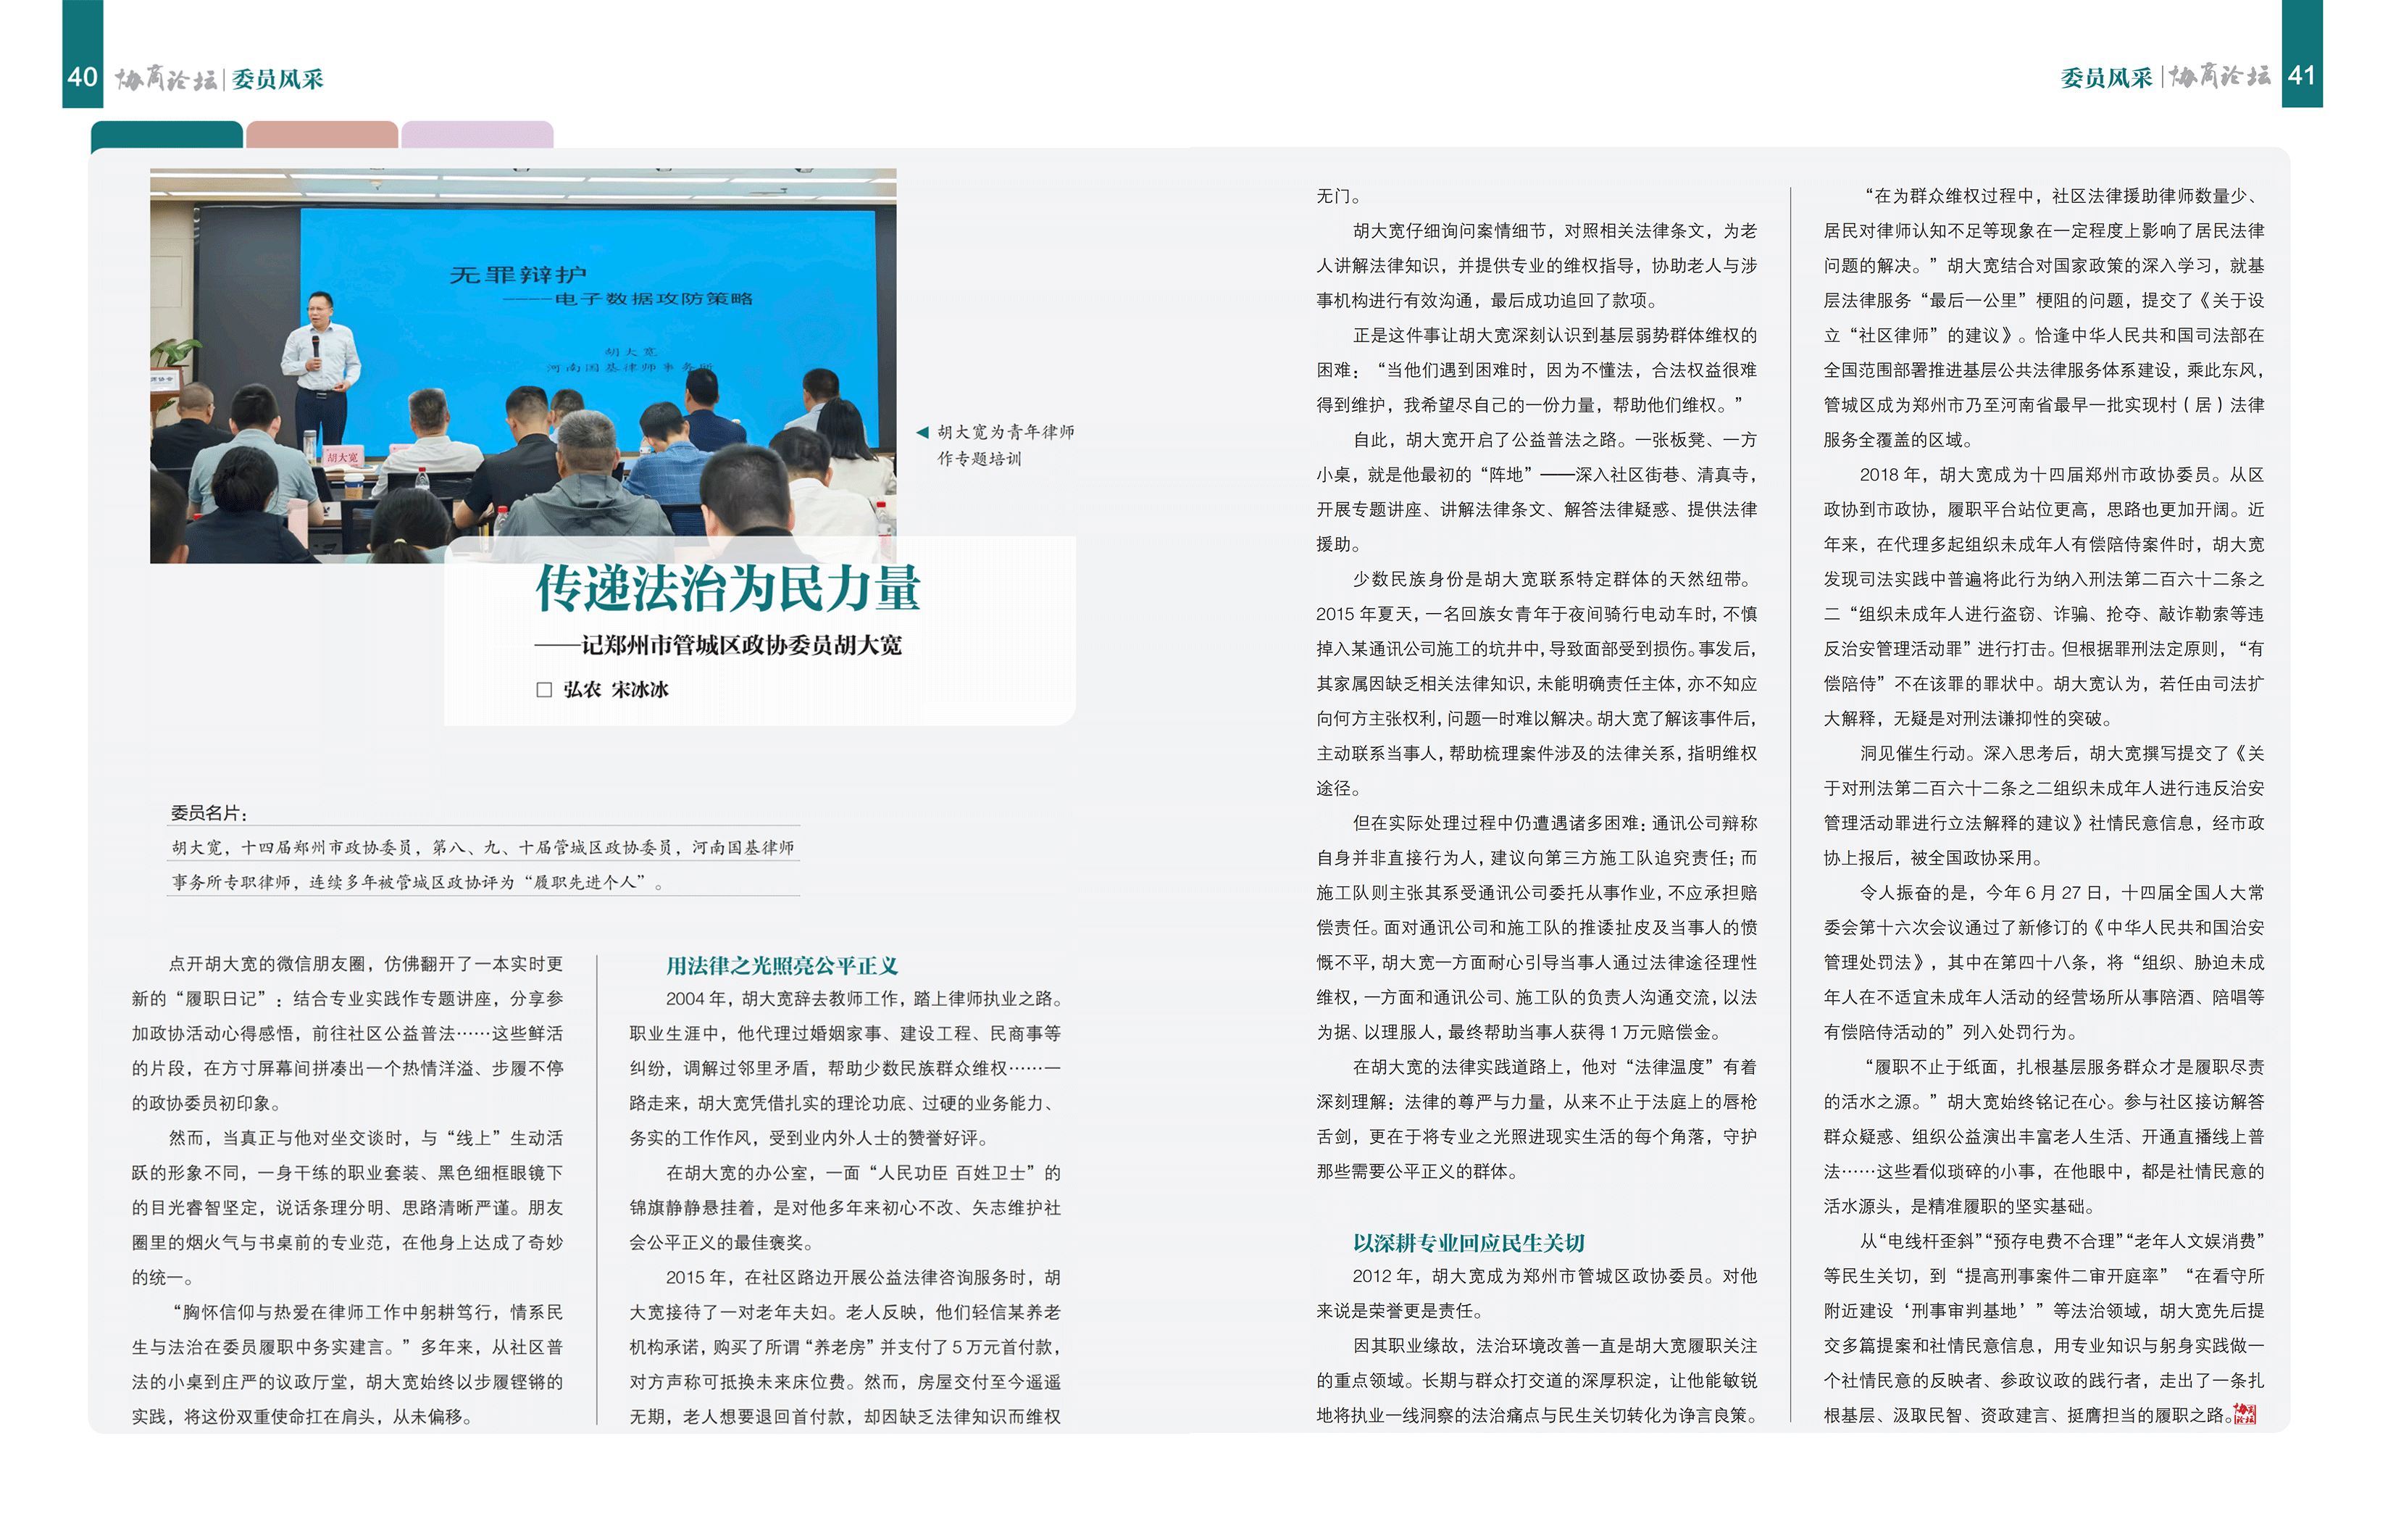
Task: Click the page number 41 badge
Action: [2300, 75]
